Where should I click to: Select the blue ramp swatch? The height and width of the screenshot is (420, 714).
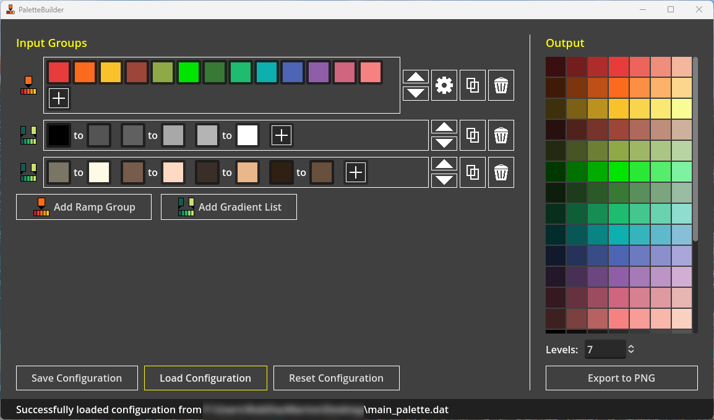click(x=292, y=72)
